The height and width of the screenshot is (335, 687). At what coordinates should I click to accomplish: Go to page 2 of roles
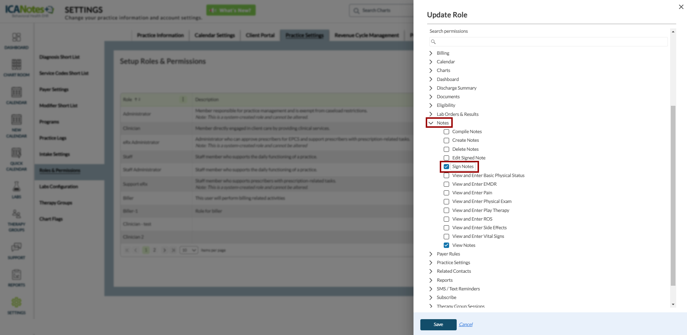click(x=155, y=250)
